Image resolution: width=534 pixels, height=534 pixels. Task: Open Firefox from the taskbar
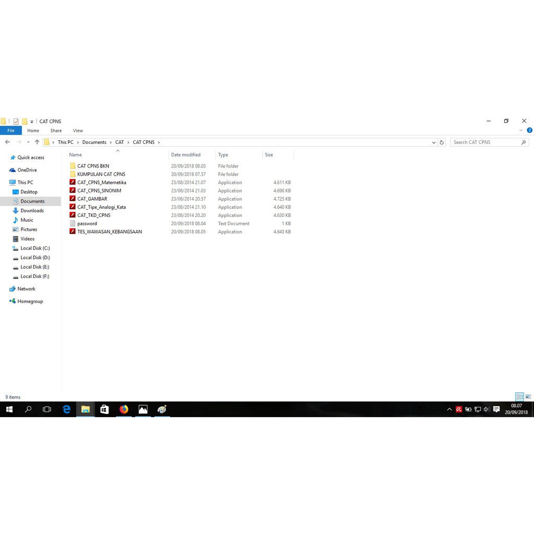tap(124, 410)
